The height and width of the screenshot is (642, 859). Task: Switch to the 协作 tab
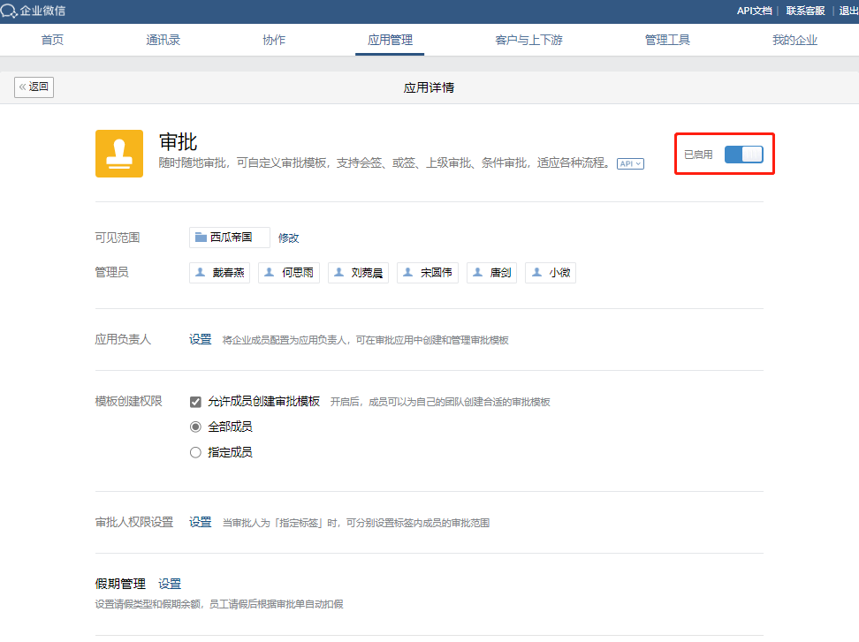point(274,40)
